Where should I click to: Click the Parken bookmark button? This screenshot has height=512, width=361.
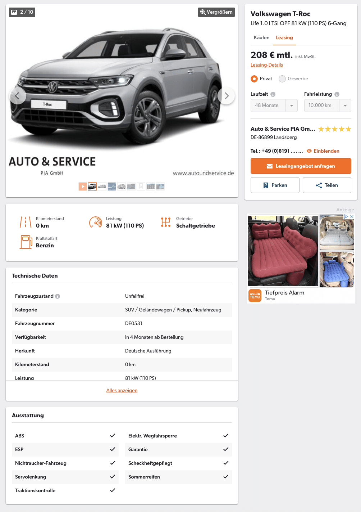point(275,185)
